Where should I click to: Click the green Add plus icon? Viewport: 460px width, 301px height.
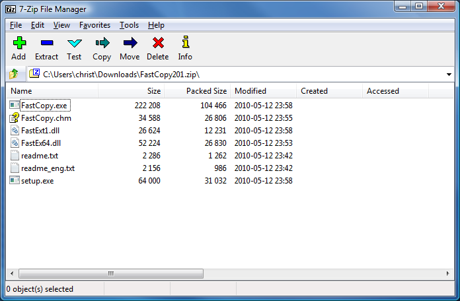pos(19,43)
